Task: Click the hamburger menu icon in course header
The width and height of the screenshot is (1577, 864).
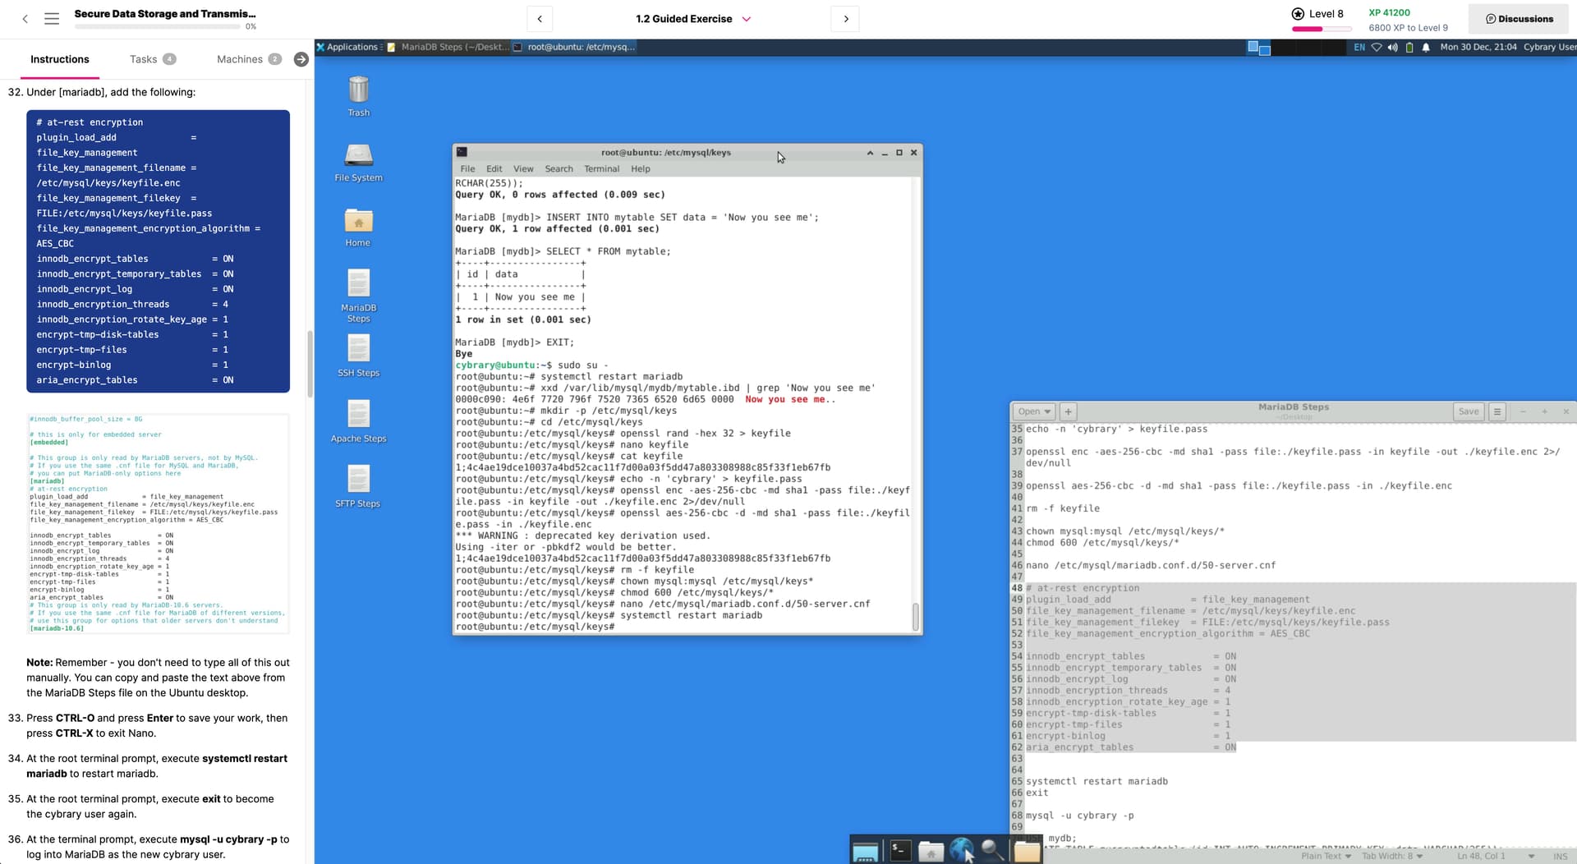Action: (x=52, y=18)
